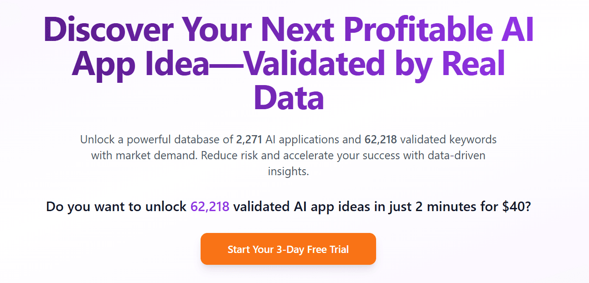Click the Start Your 3-Day Free Trial button
The width and height of the screenshot is (589, 283).
click(x=288, y=249)
